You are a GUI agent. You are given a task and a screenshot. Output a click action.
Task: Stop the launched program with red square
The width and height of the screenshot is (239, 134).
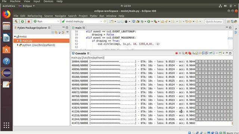29,22
